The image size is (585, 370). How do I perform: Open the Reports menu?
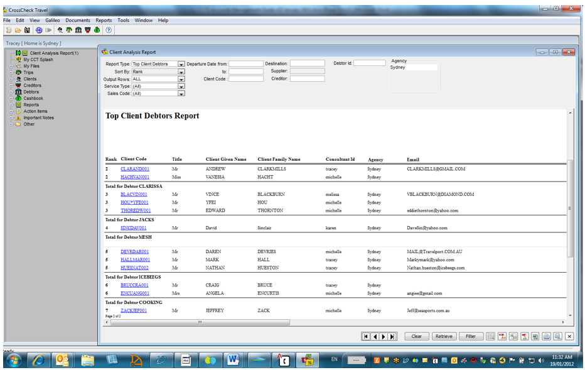[104, 19]
